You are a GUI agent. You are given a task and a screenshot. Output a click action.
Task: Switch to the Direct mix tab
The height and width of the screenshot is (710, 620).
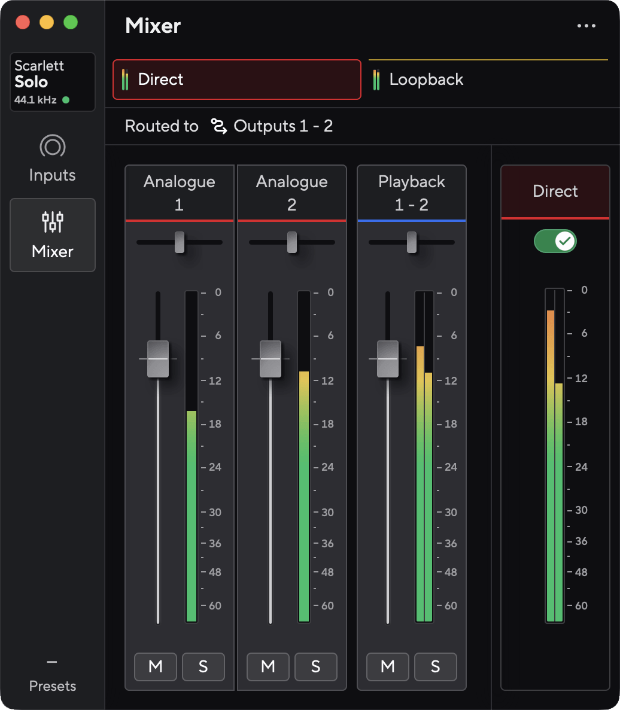point(237,79)
